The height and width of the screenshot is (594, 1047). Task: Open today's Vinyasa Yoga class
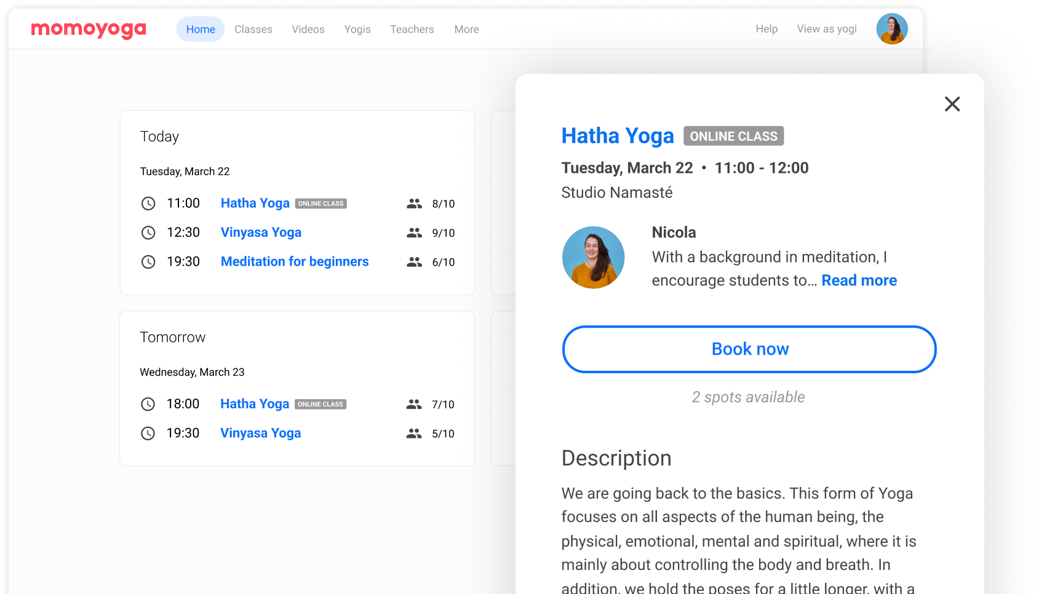tap(261, 232)
